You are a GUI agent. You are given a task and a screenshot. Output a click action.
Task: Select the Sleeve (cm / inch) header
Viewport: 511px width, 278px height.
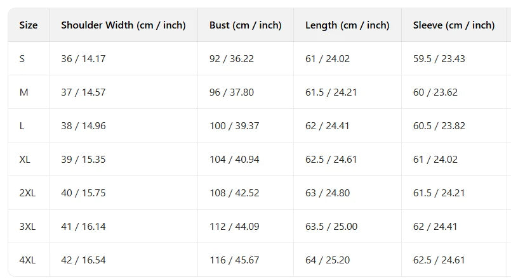[453, 25]
